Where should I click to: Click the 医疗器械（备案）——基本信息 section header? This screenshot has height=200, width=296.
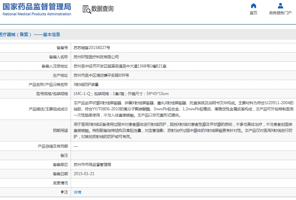(30, 34)
